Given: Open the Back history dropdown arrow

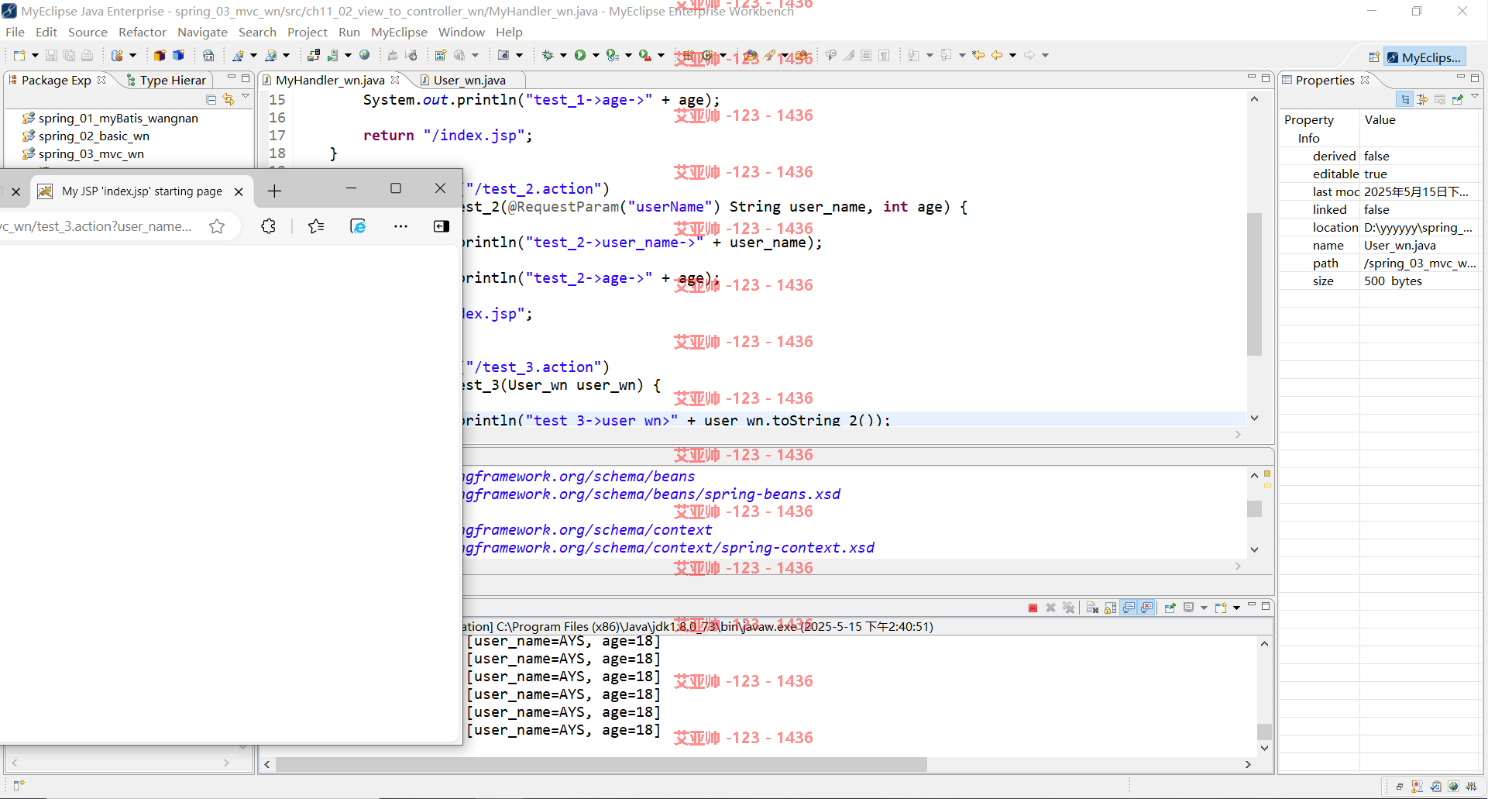Looking at the screenshot, I should (x=1012, y=55).
